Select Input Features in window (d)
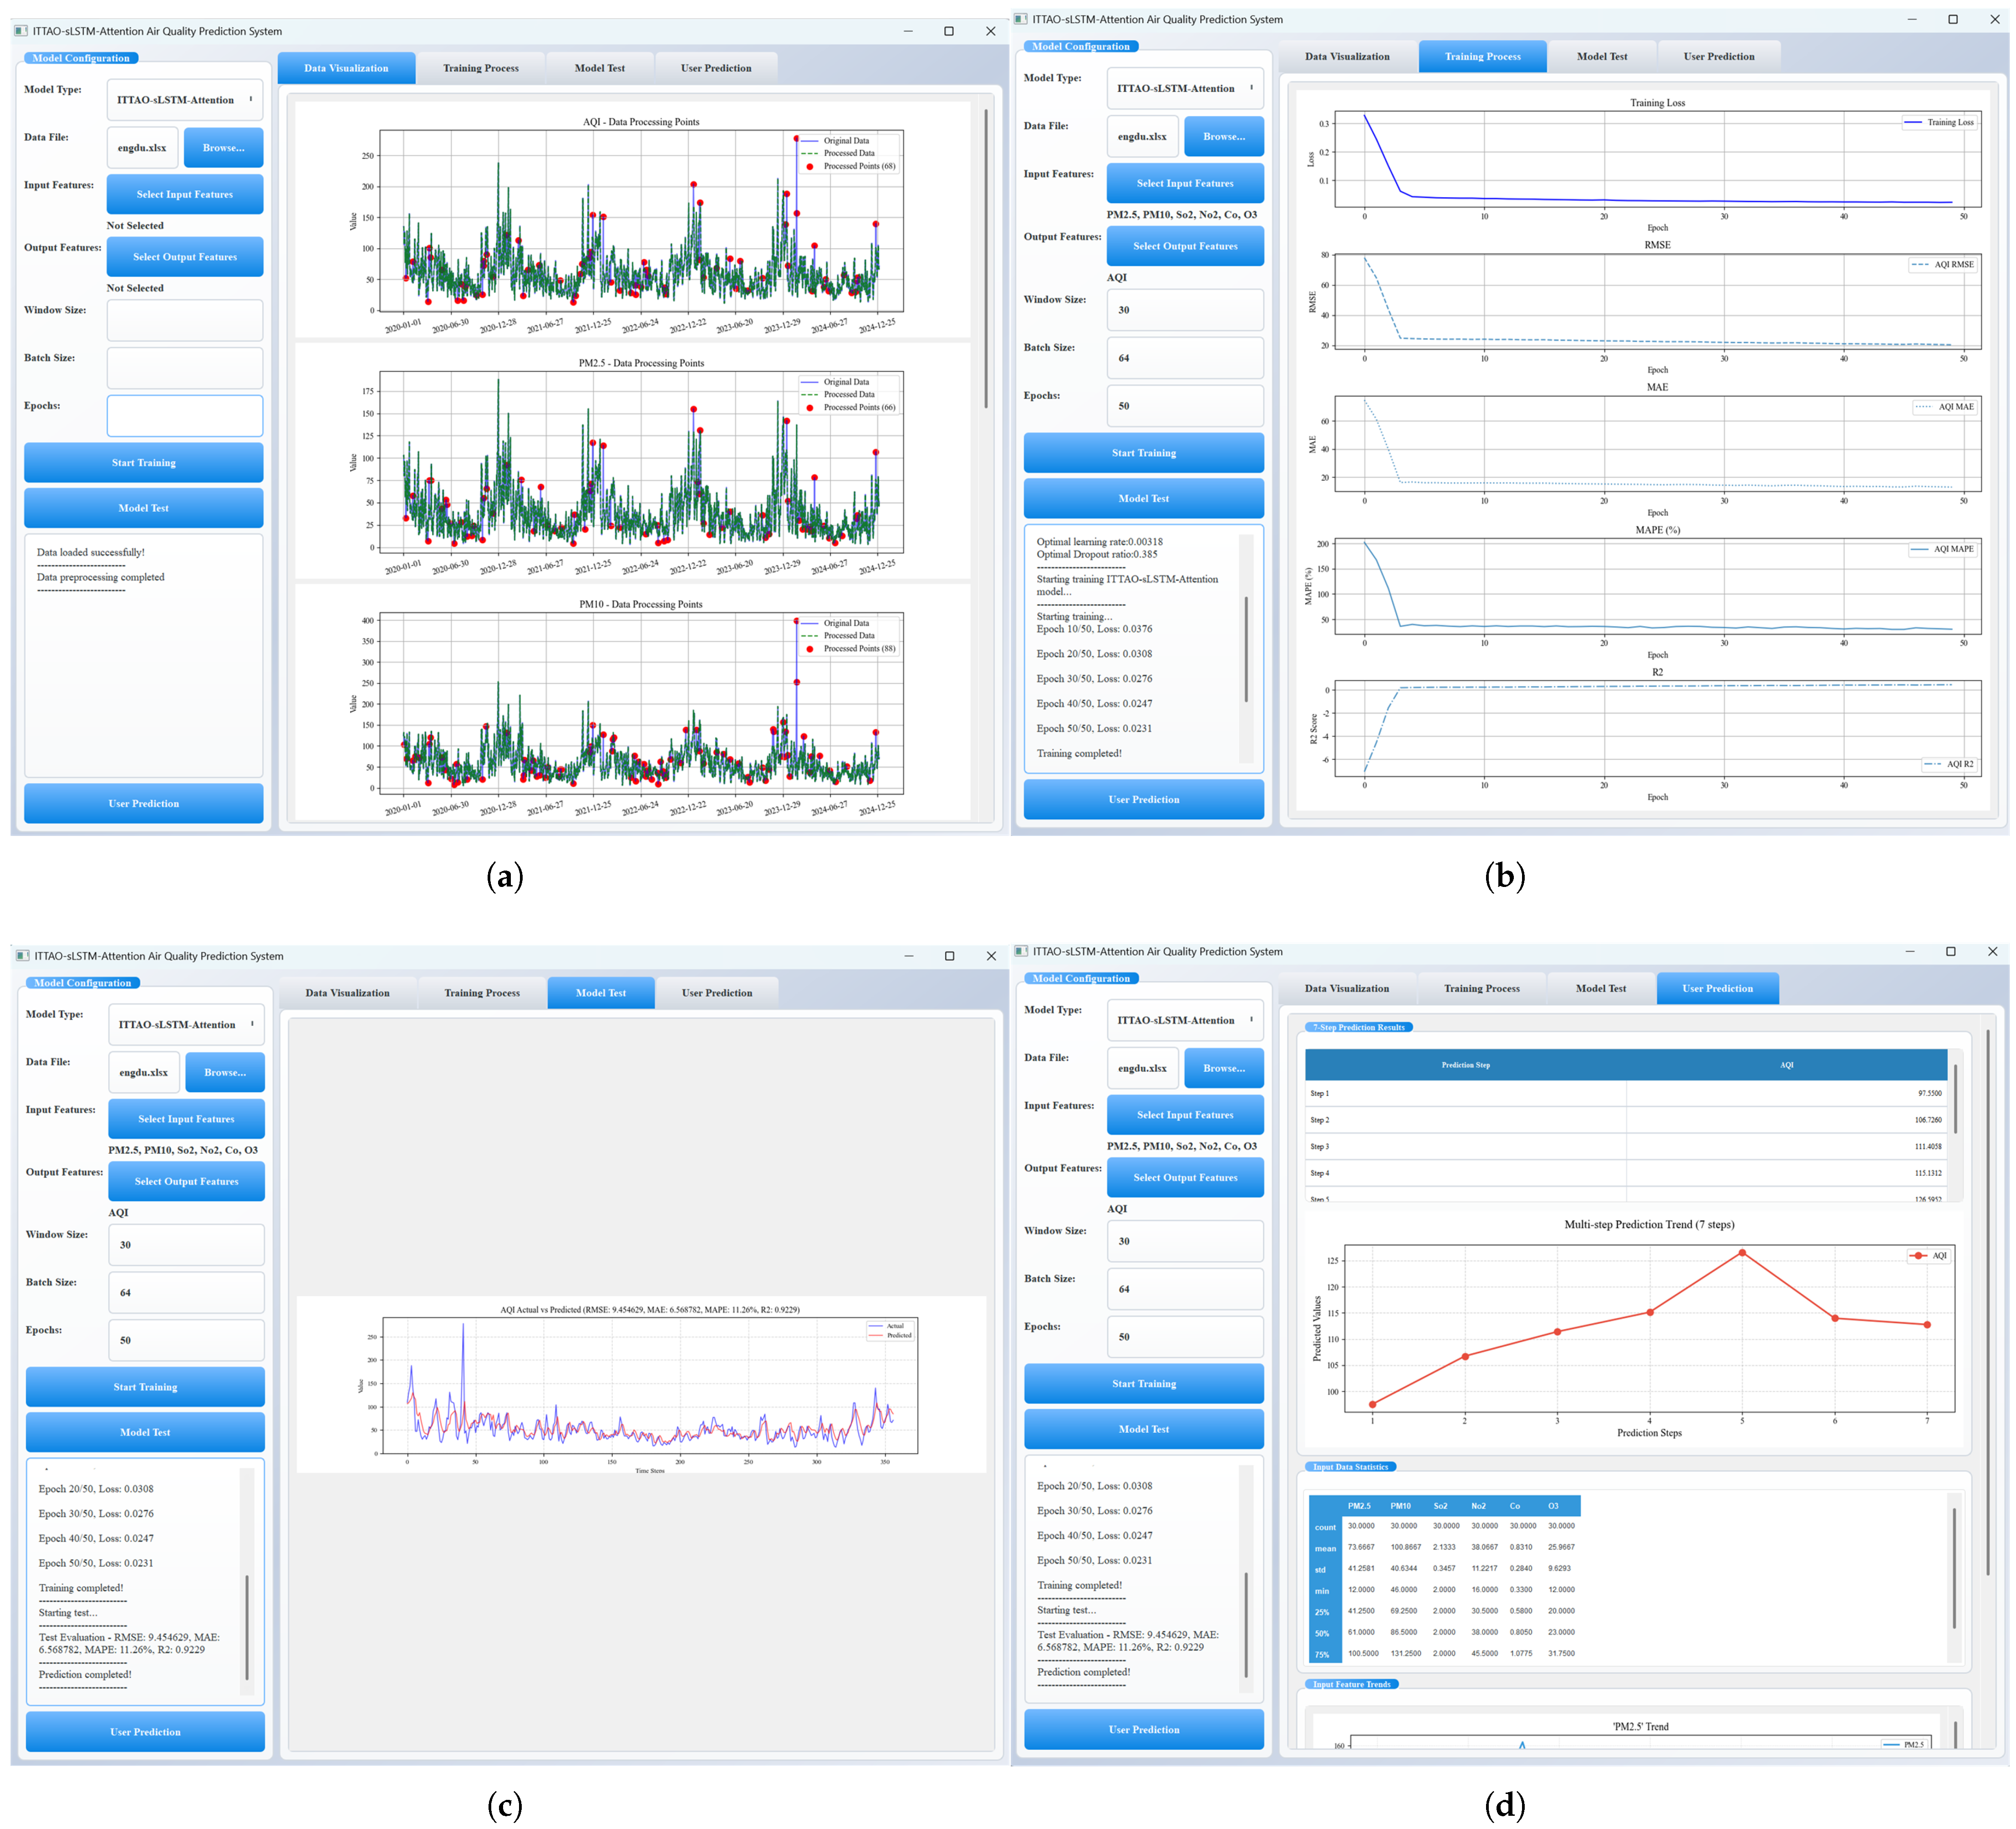 pyautogui.click(x=1185, y=1115)
